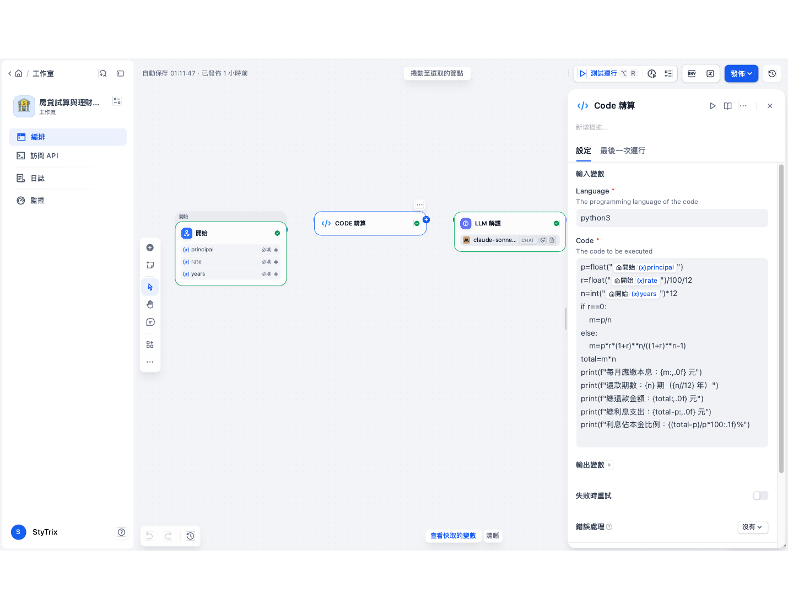This screenshot has width=788, height=609.
Task: Open the 監控 monitoring menu item
Action: pyautogui.click(x=68, y=201)
